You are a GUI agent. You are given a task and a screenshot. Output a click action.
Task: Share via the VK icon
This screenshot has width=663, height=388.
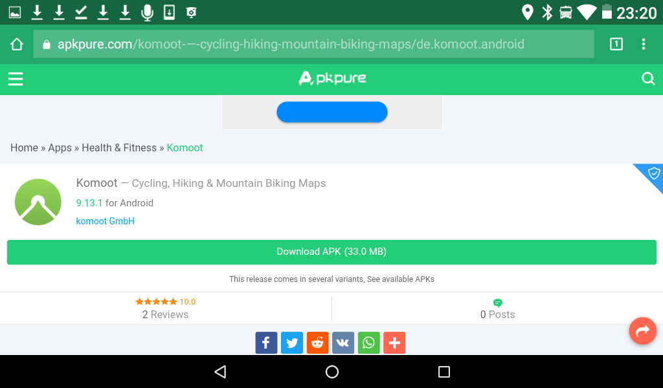[343, 343]
